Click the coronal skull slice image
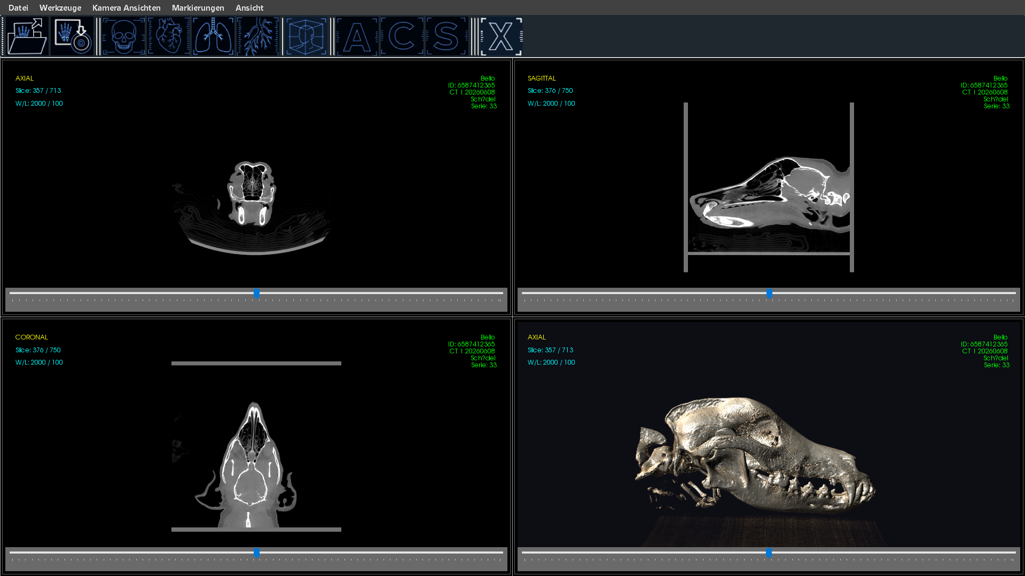1025x576 pixels. pos(249,464)
